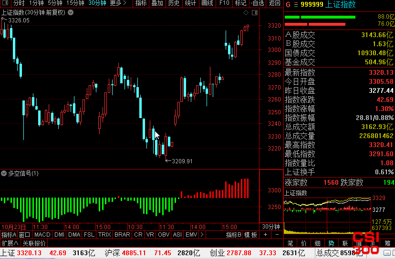The height and width of the screenshot is (259, 395).
Task: Activate 画线 drawing tools
Action: [207, 3]
